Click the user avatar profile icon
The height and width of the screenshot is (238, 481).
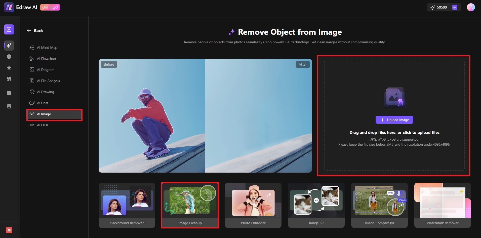coord(471,7)
